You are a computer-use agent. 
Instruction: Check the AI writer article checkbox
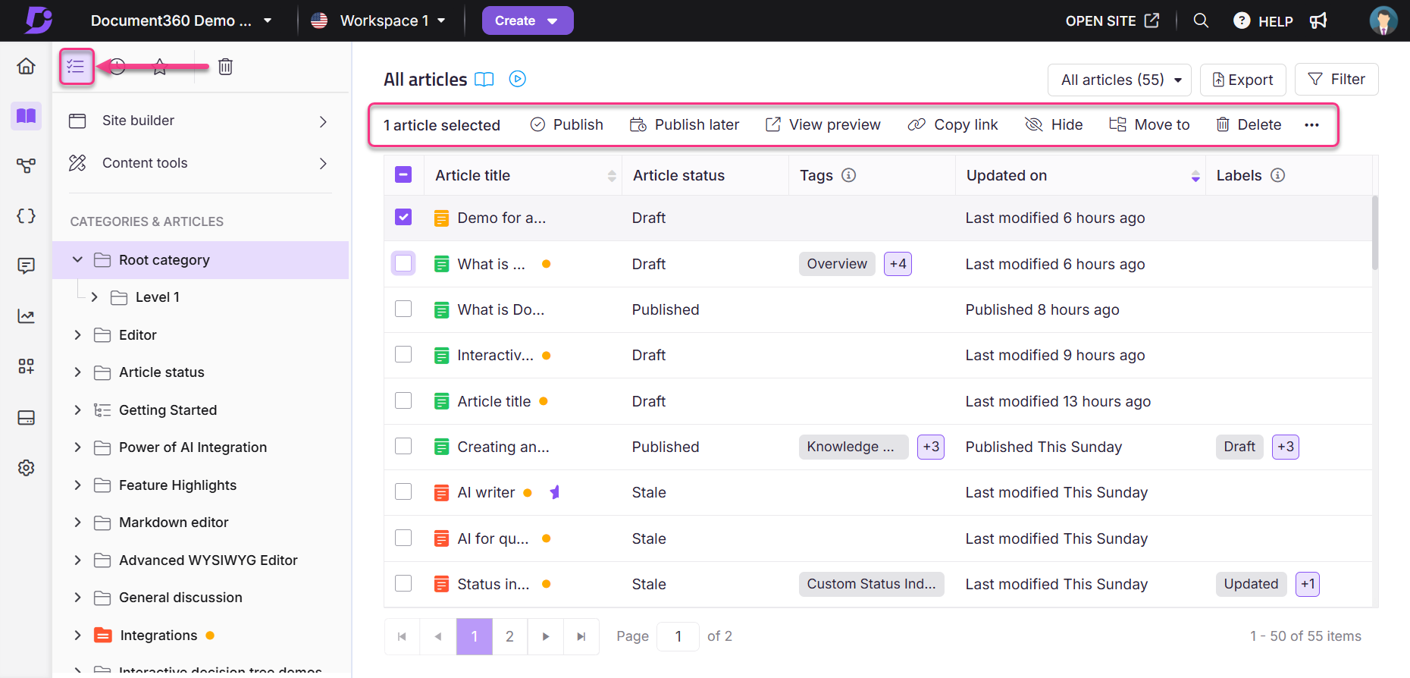click(x=403, y=491)
